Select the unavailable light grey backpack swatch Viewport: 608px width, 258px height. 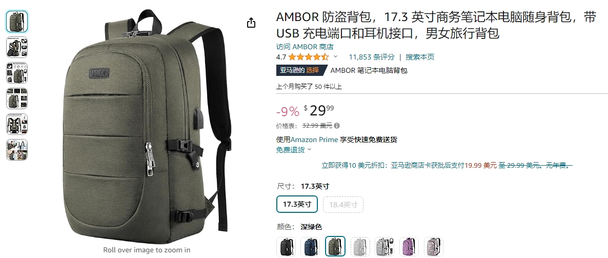tap(360, 247)
